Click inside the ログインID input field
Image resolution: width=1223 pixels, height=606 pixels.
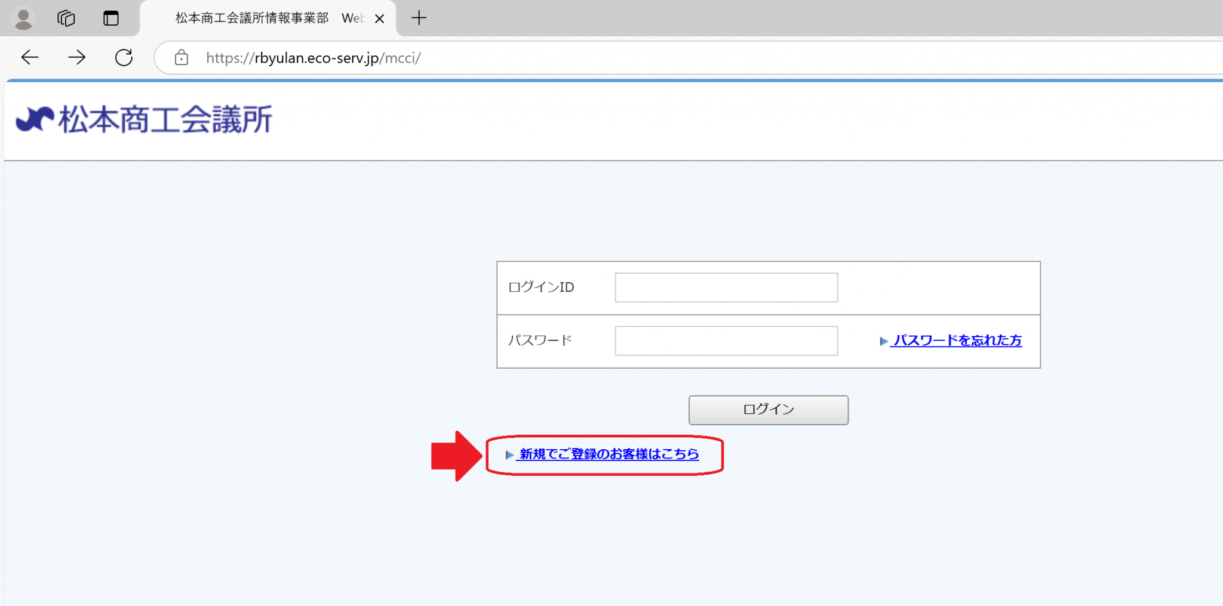pyautogui.click(x=726, y=287)
